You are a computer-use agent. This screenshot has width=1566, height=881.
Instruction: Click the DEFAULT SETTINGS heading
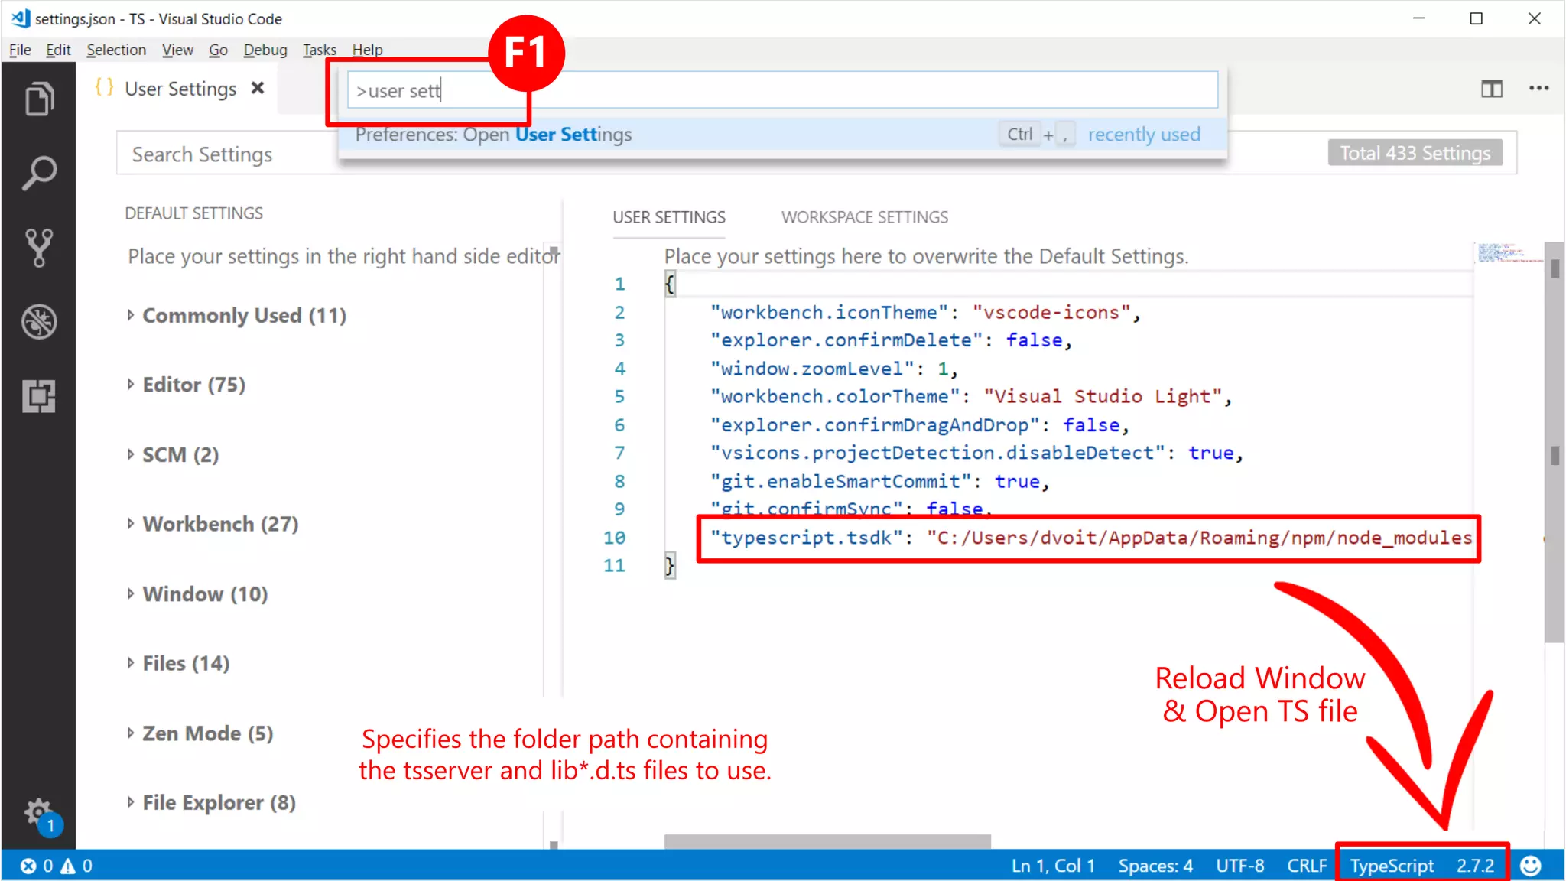(193, 213)
